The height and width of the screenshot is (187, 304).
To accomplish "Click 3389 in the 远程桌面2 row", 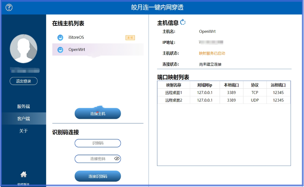I will 231,100.
